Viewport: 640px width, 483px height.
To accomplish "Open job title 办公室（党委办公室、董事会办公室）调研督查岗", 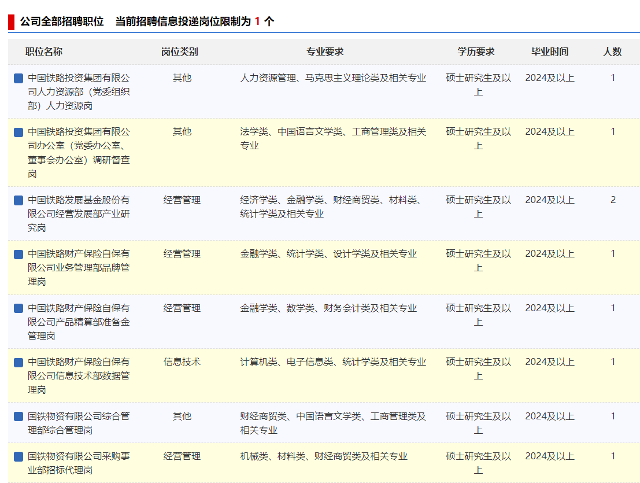I will (x=79, y=153).
